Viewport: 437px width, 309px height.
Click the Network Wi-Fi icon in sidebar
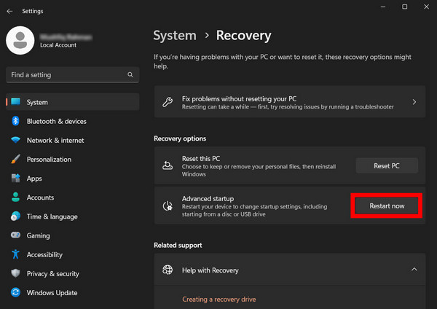pyautogui.click(x=15, y=140)
